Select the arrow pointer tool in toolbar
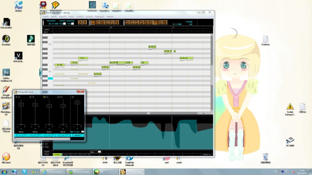This screenshot has height=175, width=312. click(94, 22)
